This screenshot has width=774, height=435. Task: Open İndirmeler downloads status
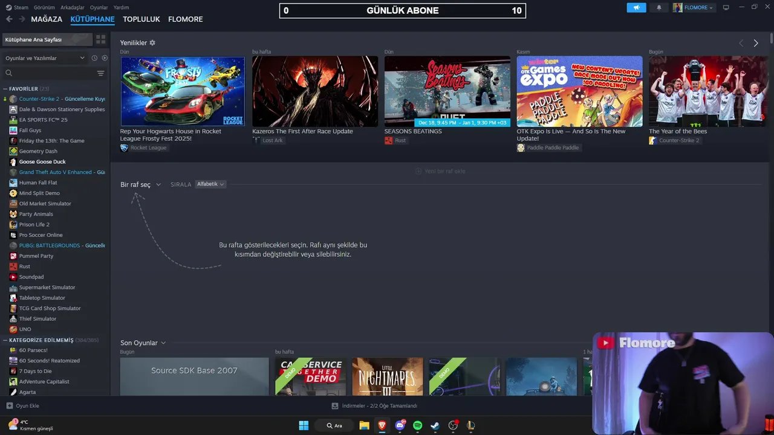click(x=375, y=406)
